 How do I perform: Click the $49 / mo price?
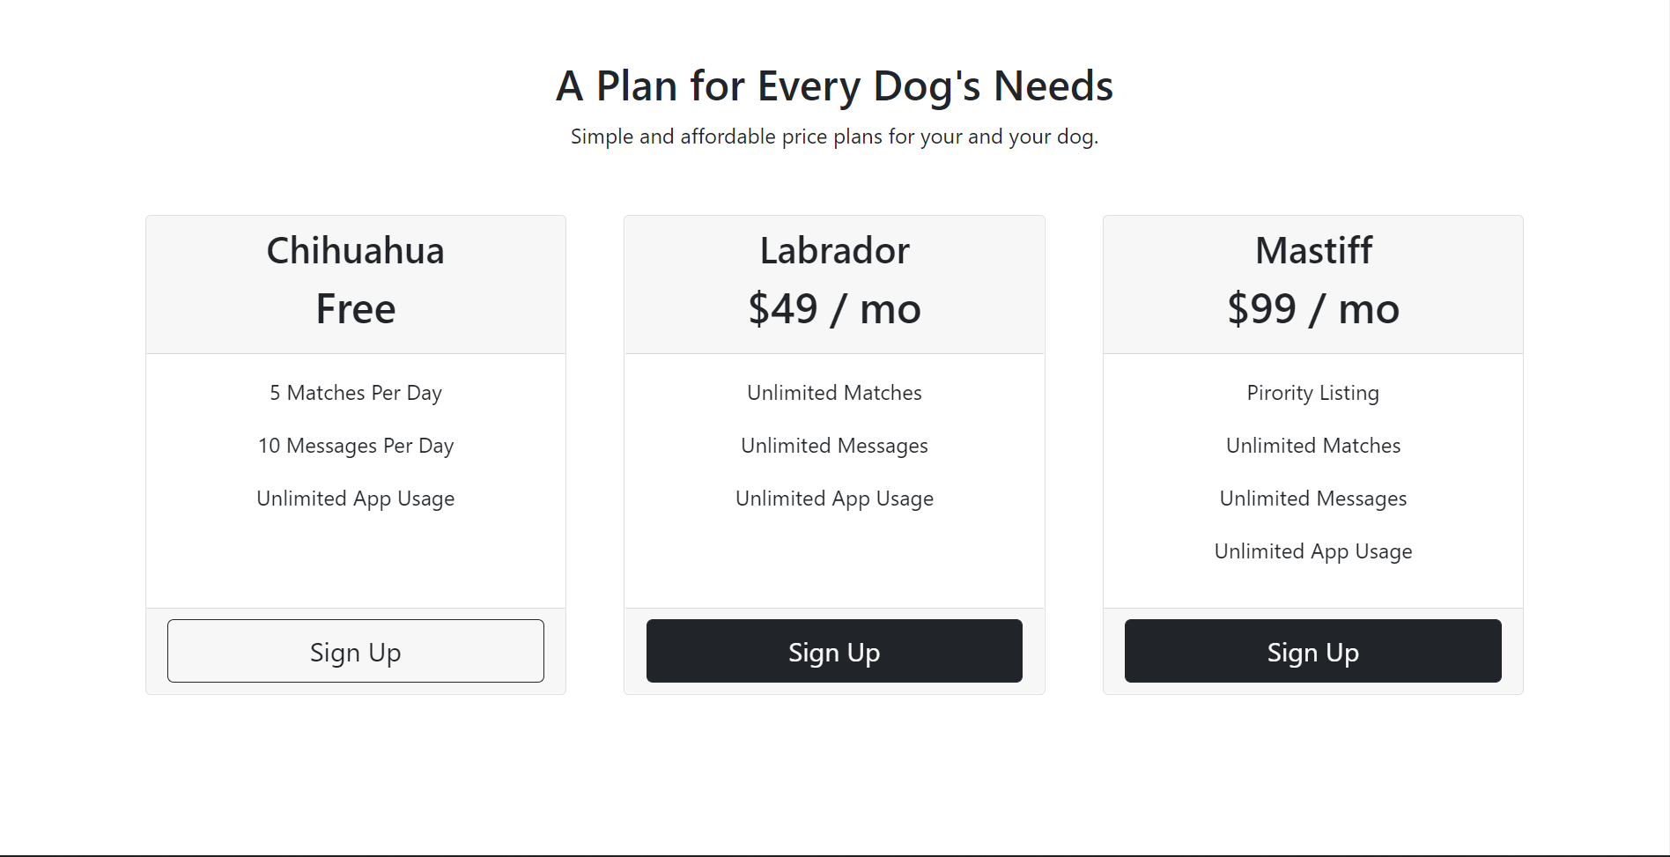tap(834, 308)
